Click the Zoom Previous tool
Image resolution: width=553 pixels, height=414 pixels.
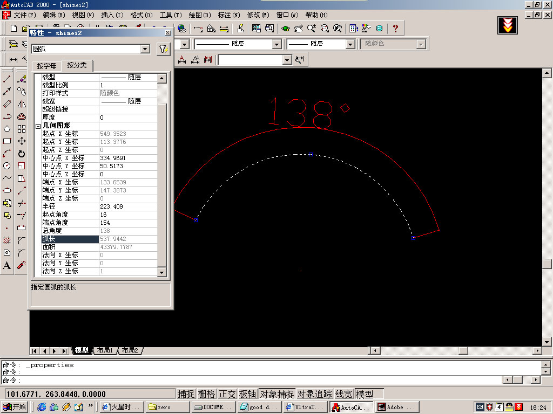point(338,28)
